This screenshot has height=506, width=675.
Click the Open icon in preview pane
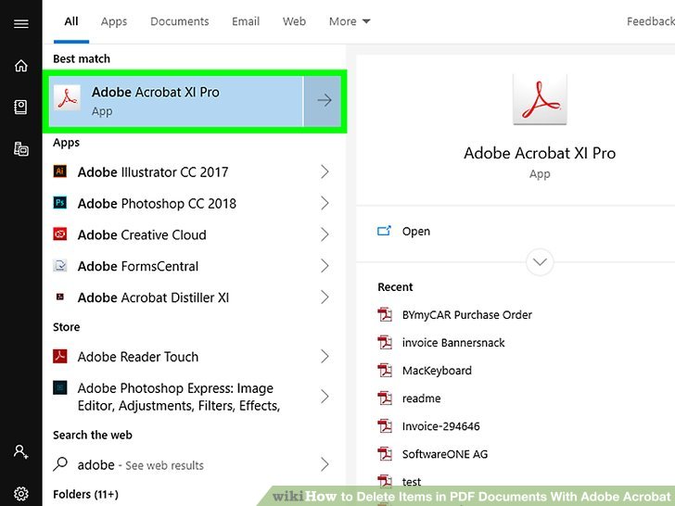tap(384, 231)
